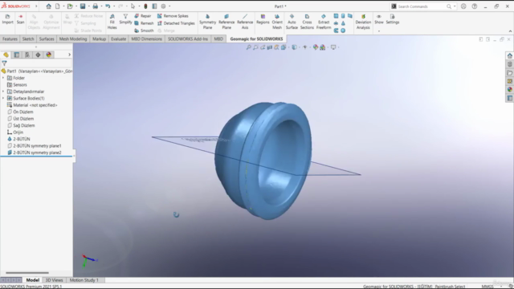This screenshot has width=514, height=289.
Task: Click the Undo arrow icon
Action: [108, 6]
